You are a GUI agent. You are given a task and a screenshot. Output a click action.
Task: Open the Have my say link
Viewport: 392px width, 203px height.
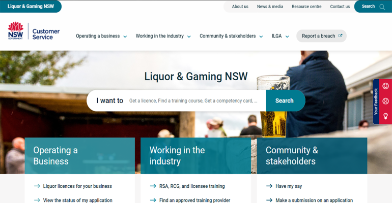point(289,186)
